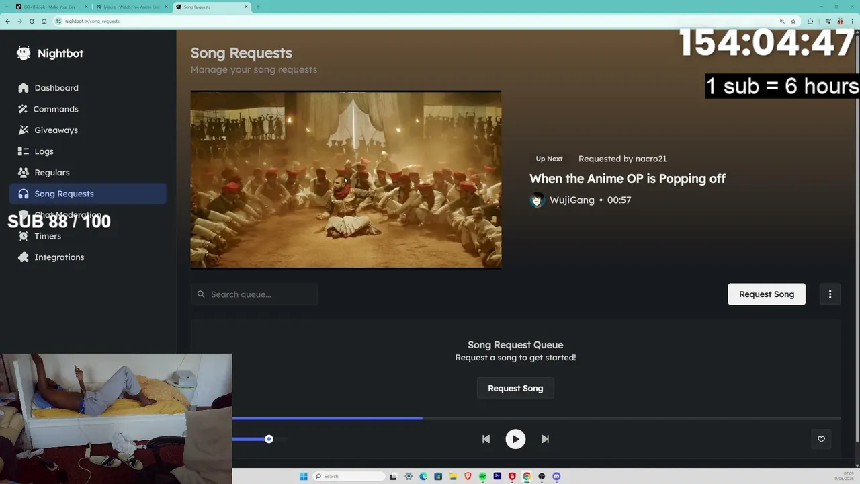Click the Integrations puzzle icon
This screenshot has width=860, height=484.
pos(24,257)
